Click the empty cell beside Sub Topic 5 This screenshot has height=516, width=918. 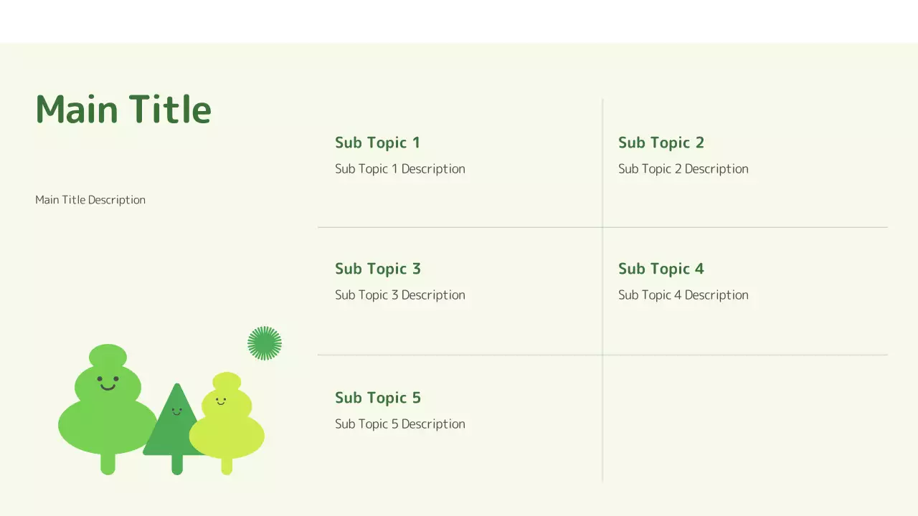point(744,417)
